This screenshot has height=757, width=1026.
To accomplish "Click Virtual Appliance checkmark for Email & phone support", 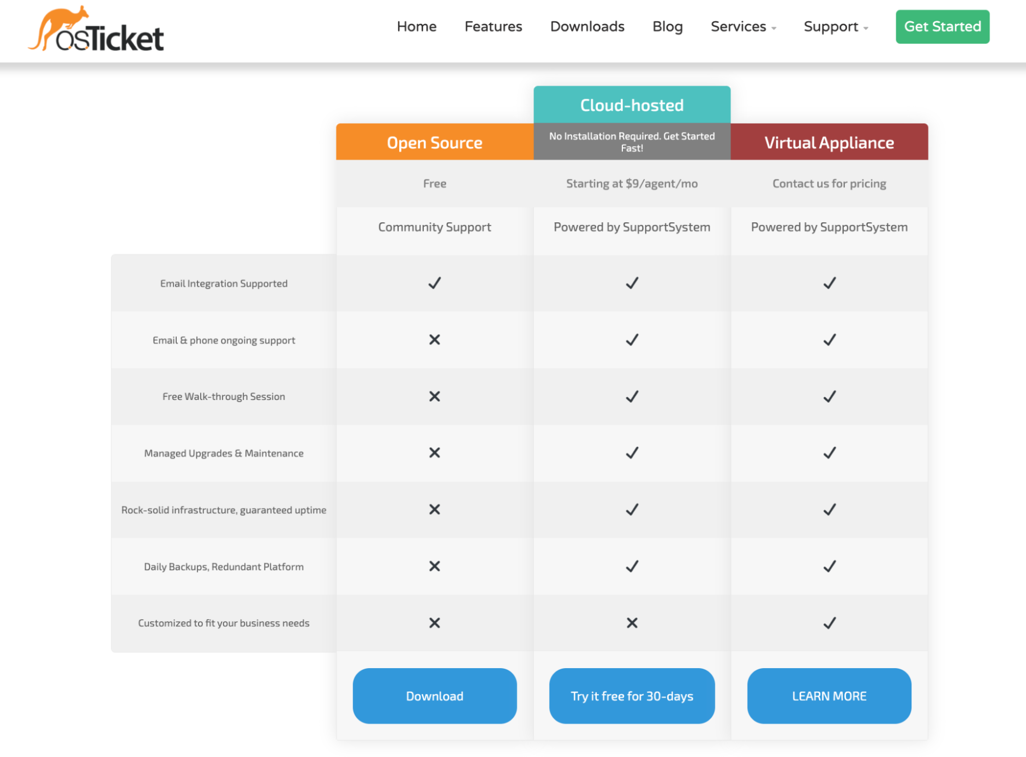I will (830, 340).
